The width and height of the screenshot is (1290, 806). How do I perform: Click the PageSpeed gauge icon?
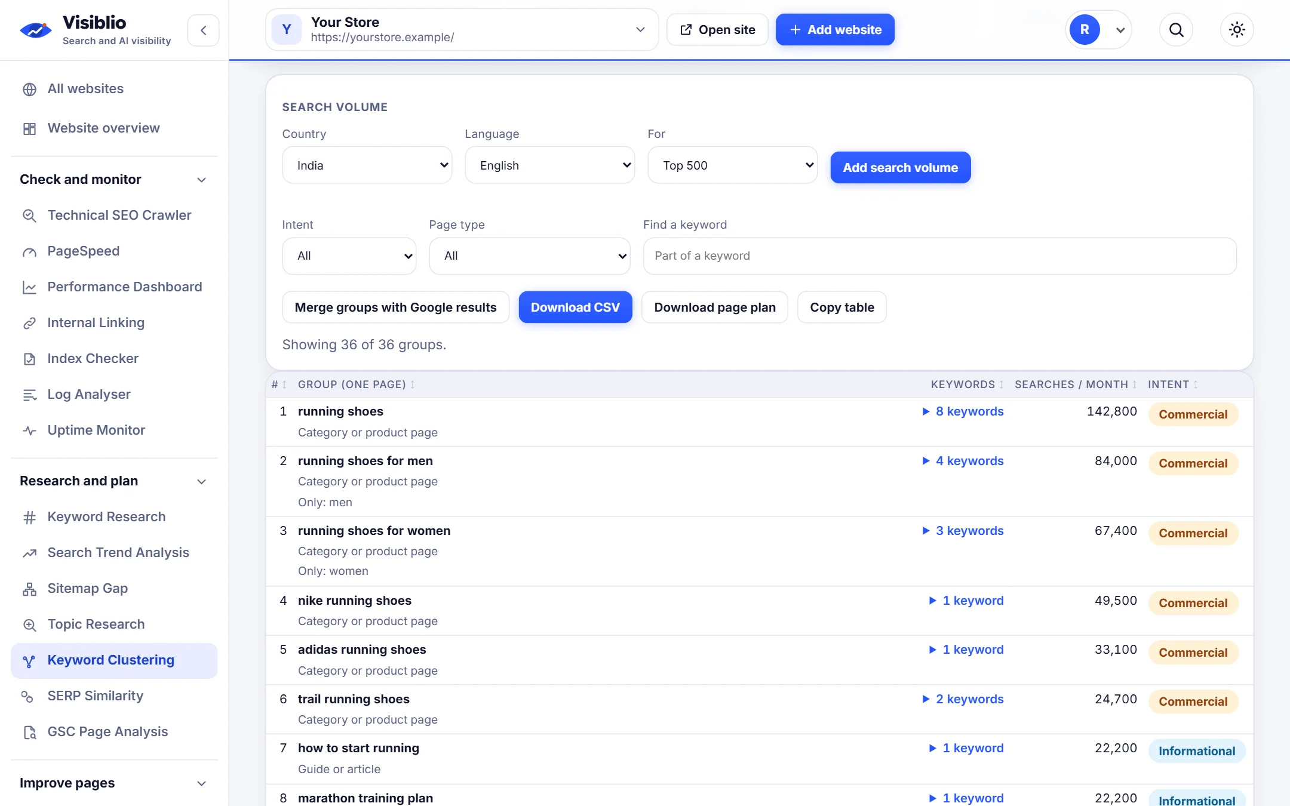click(x=29, y=251)
